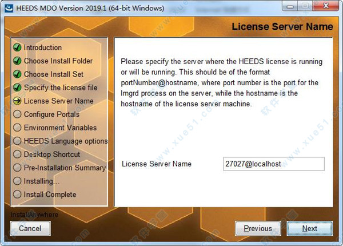343x246 pixels.
Task: Click the empty circle icon beside Configure Portals
Action: [17, 114]
